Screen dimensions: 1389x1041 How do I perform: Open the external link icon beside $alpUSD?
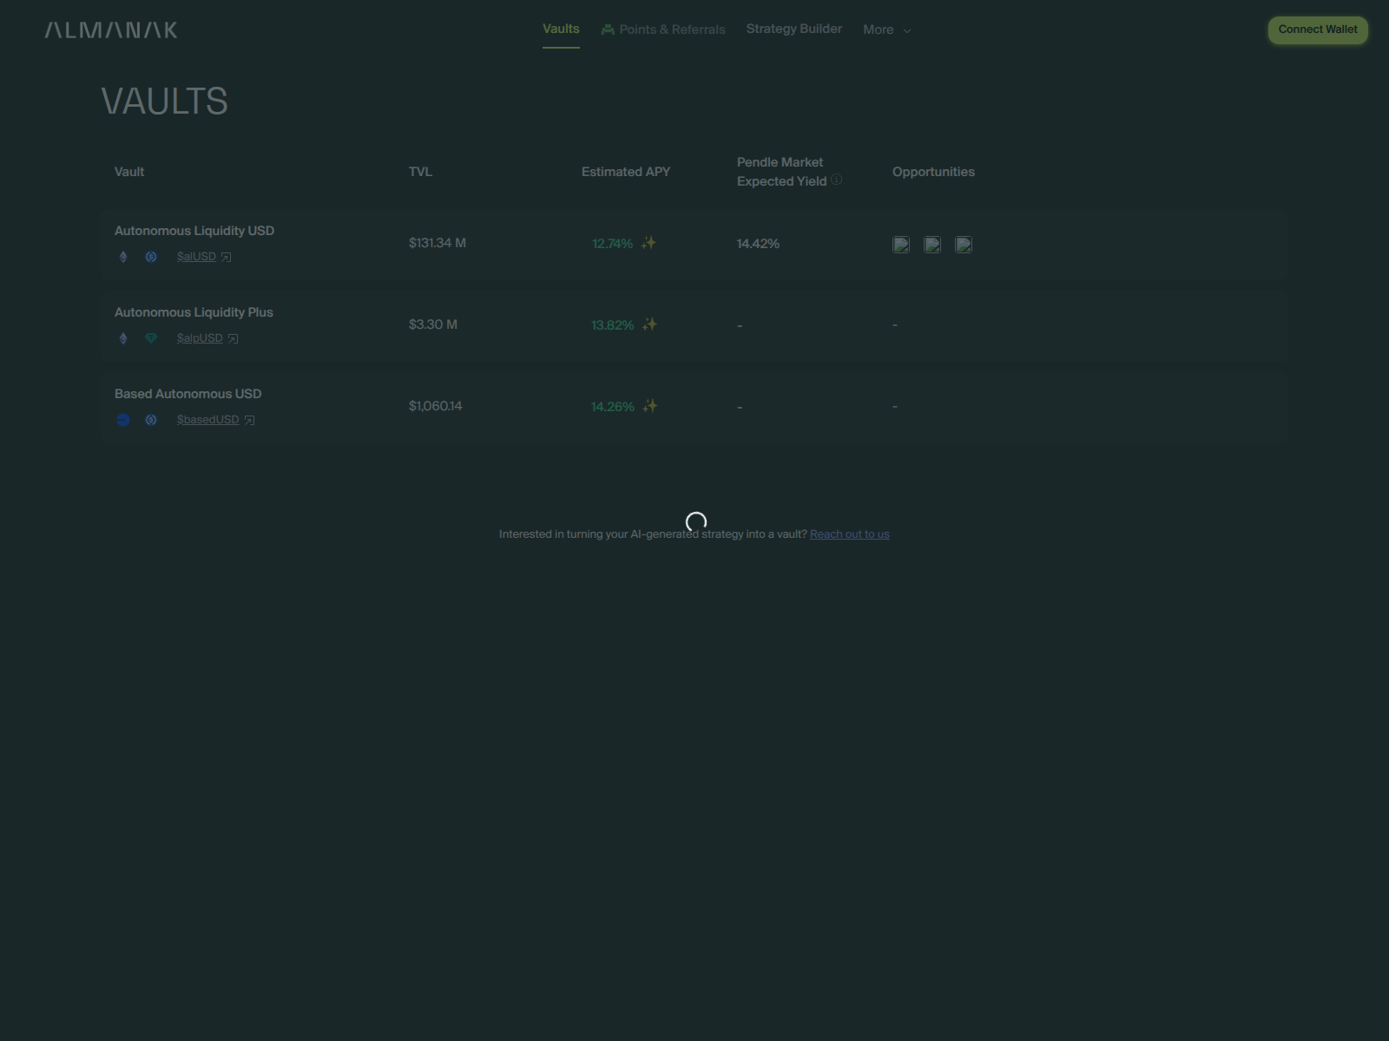pos(234,338)
